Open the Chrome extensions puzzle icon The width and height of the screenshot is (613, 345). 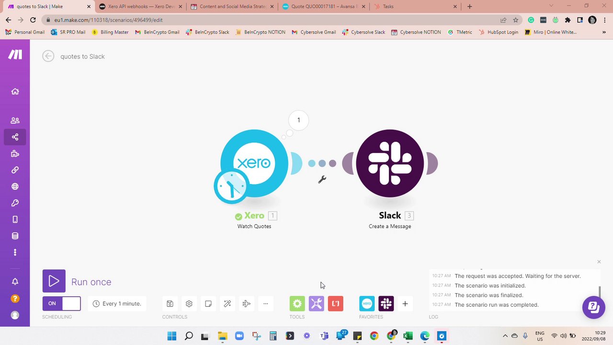[568, 20]
